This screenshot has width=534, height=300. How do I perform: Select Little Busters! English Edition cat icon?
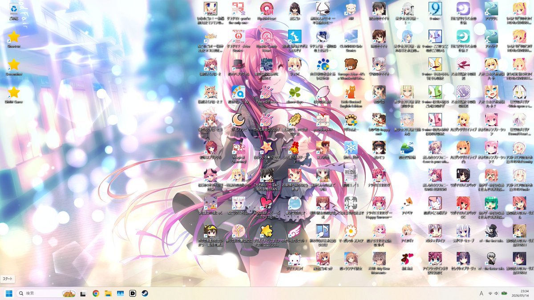[351, 92]
